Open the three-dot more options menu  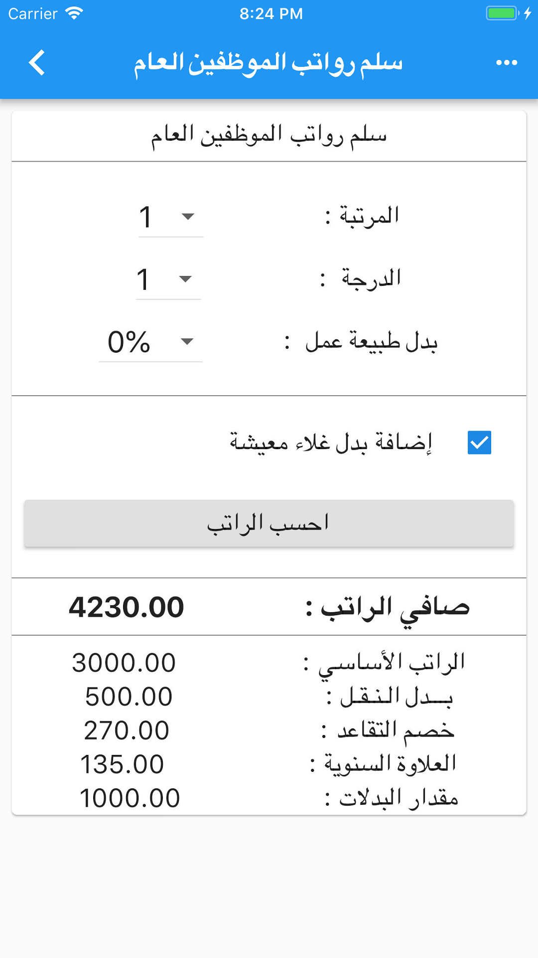(506, 63)
